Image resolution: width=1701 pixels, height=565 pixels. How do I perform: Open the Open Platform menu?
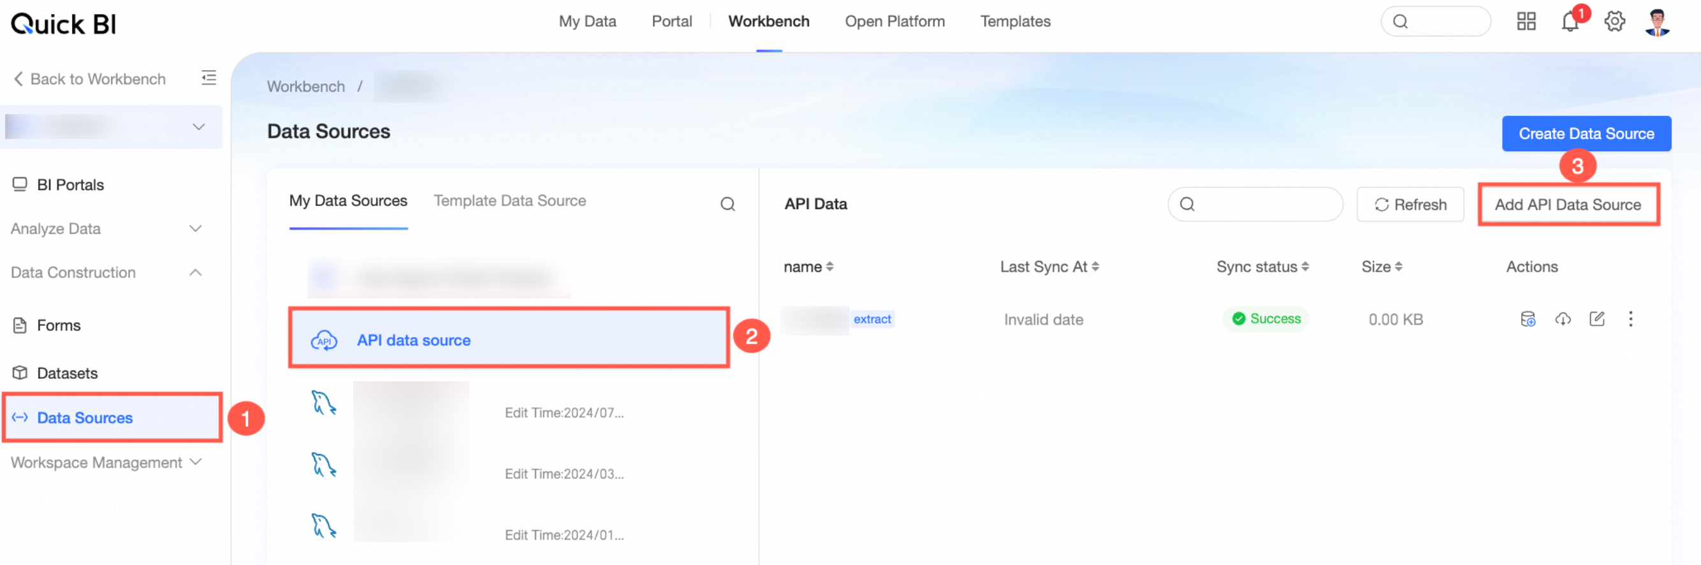click(894, 22)
